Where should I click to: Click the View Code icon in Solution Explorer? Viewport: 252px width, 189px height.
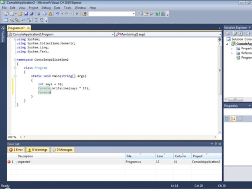[248, 33]
